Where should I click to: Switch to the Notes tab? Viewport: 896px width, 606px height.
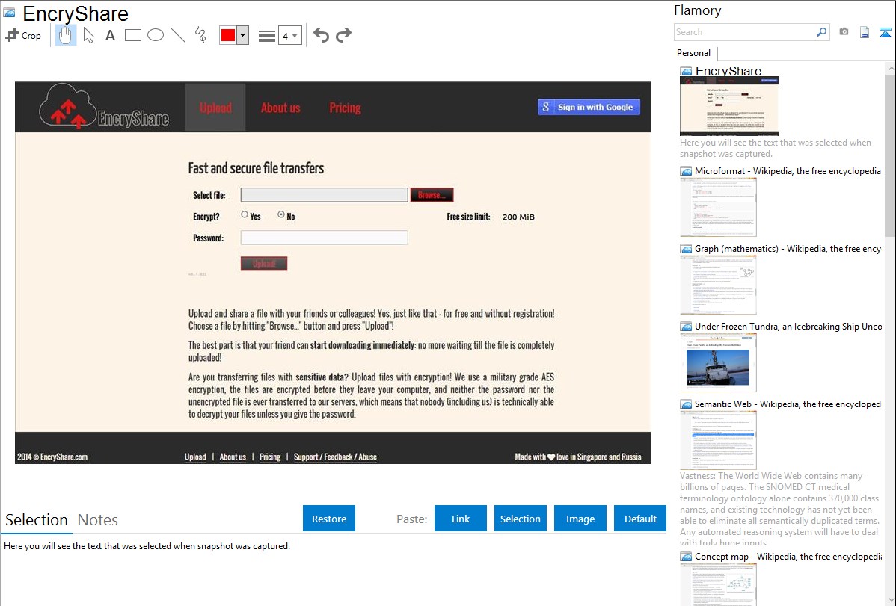point(98,520)
